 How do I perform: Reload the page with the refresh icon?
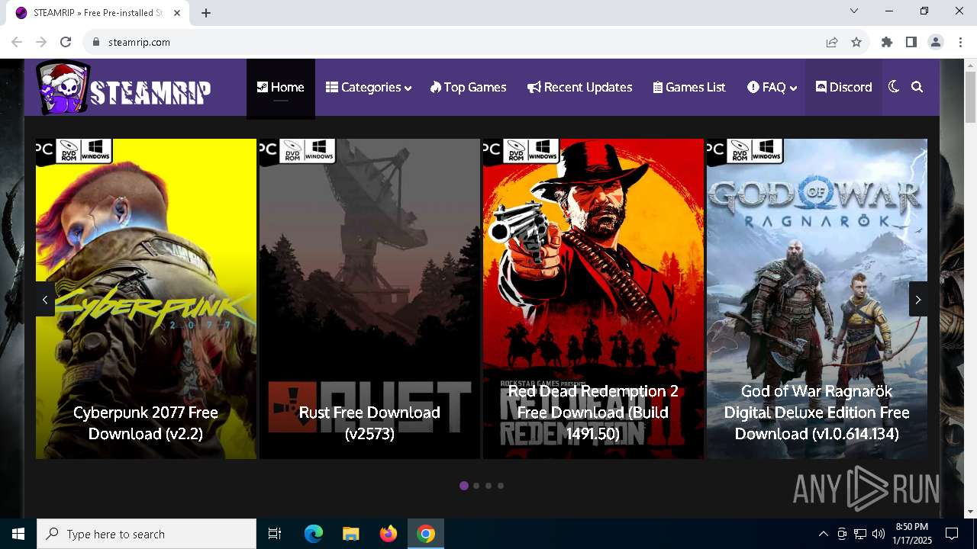[66, 42]
